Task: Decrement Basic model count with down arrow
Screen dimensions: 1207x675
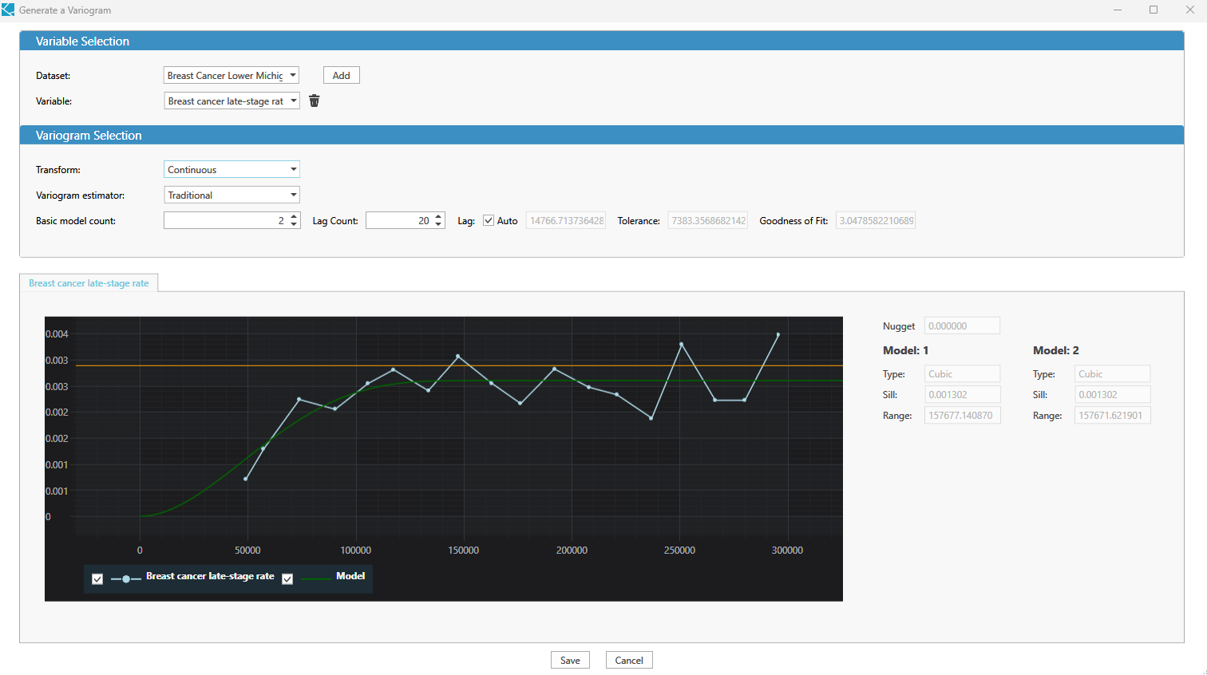Action: tap(294, 224)
